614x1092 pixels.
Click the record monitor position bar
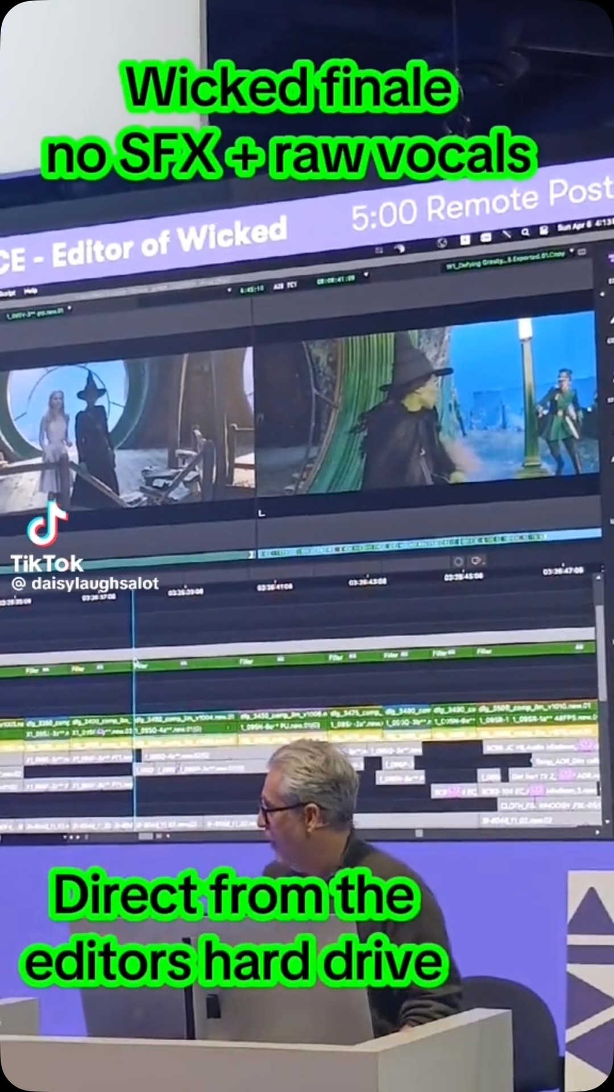click(x=429, y=543)
